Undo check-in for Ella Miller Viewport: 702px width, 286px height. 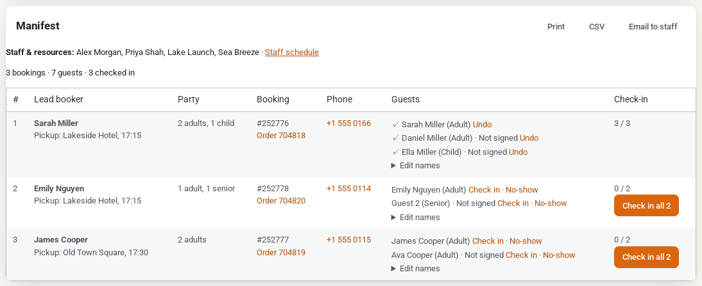518,152
